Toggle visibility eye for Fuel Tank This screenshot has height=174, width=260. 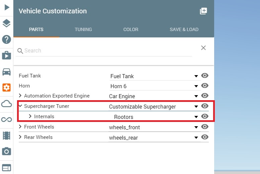point(205,75)
